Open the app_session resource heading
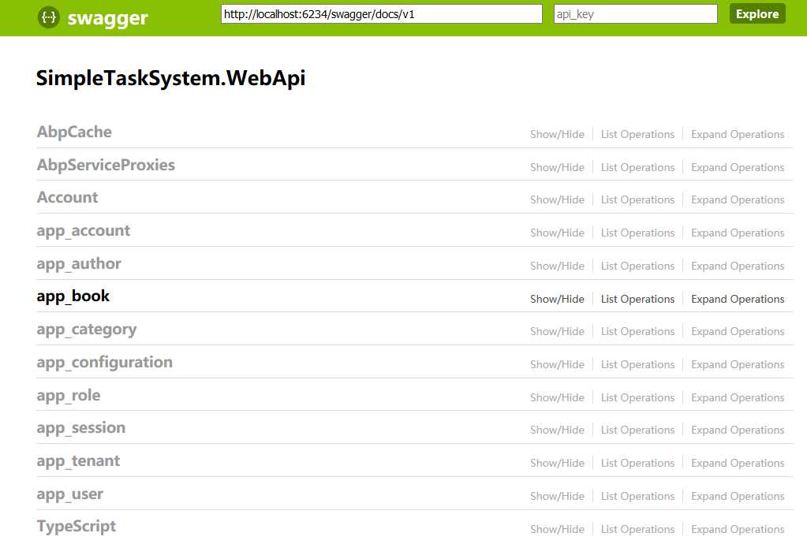Viewport: 807px width, 544px height. click(80, 428)
